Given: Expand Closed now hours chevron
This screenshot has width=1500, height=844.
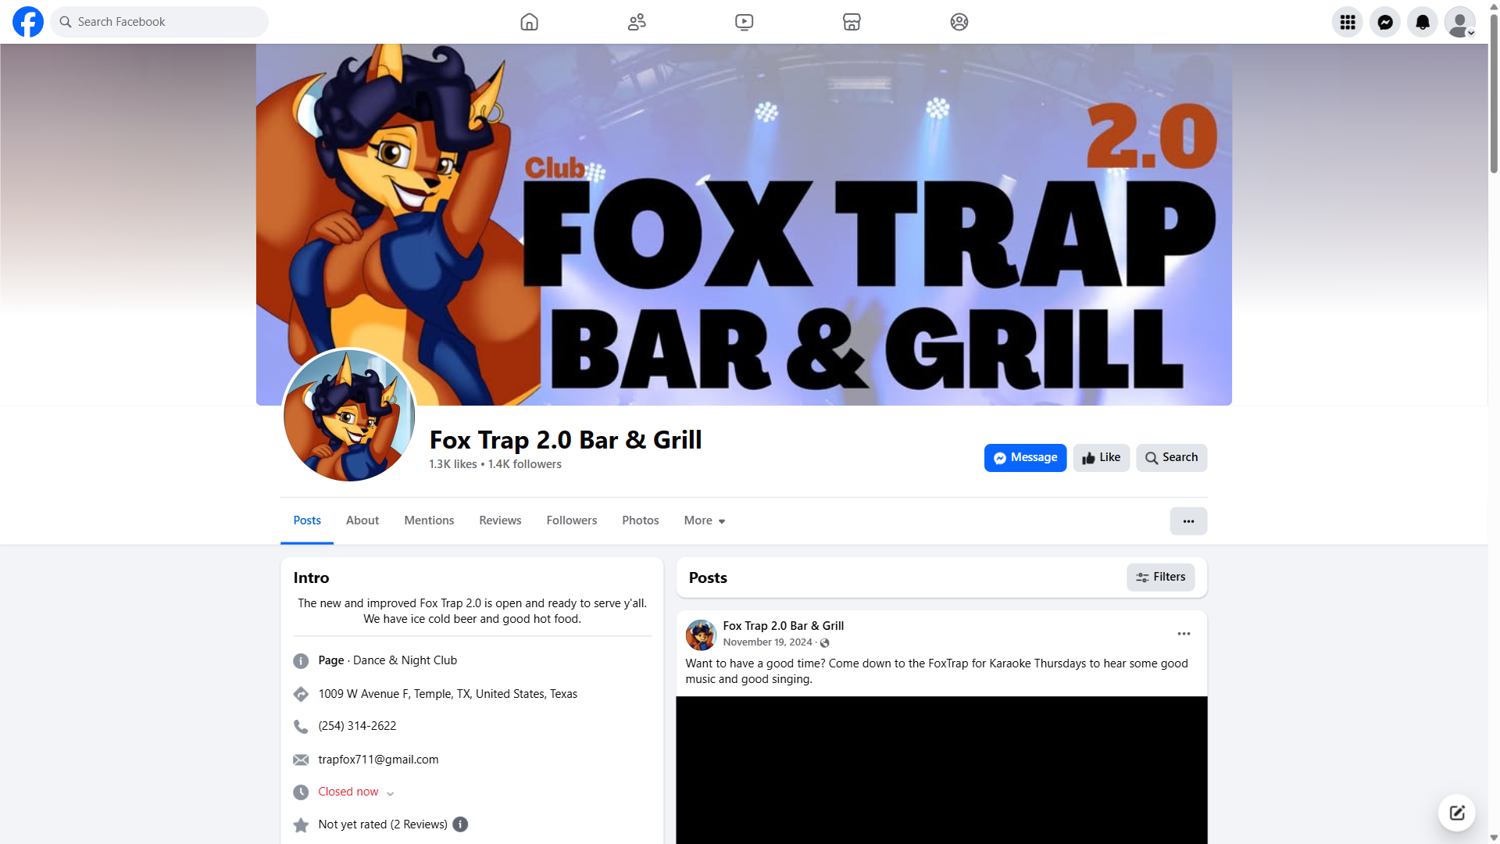Looking at the screenshot, I should pyautogui.click(x=390, y=793).
